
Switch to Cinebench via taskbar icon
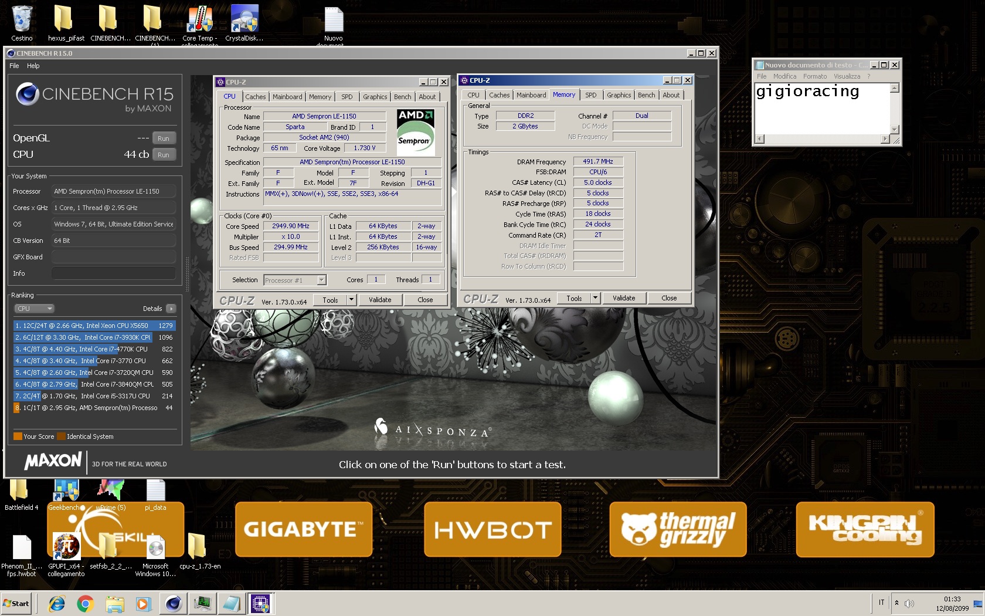174,603
